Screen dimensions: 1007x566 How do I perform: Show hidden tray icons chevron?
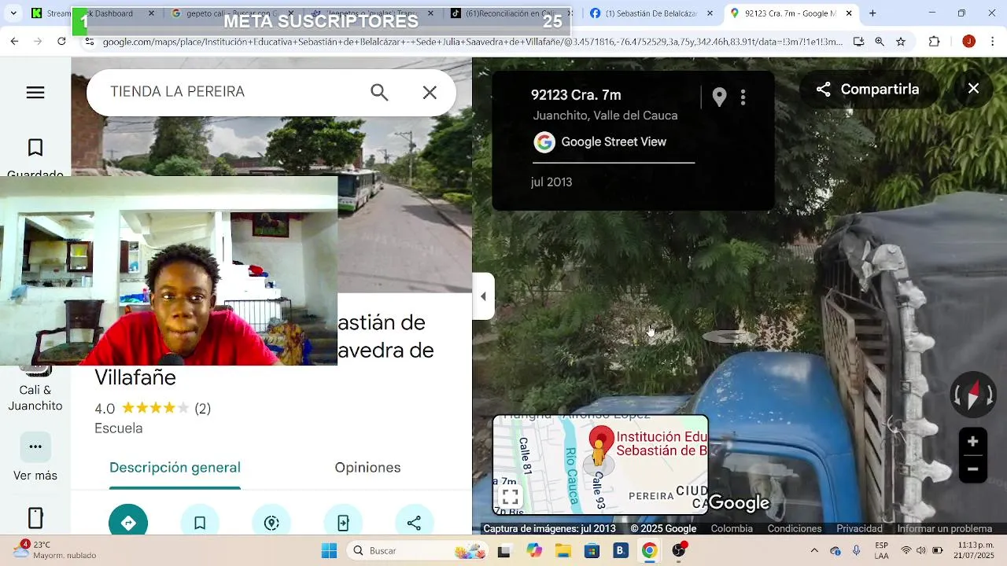814,550
